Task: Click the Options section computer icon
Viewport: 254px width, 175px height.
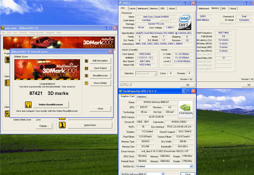Action: pyautogui.click(x=7, y=114)
